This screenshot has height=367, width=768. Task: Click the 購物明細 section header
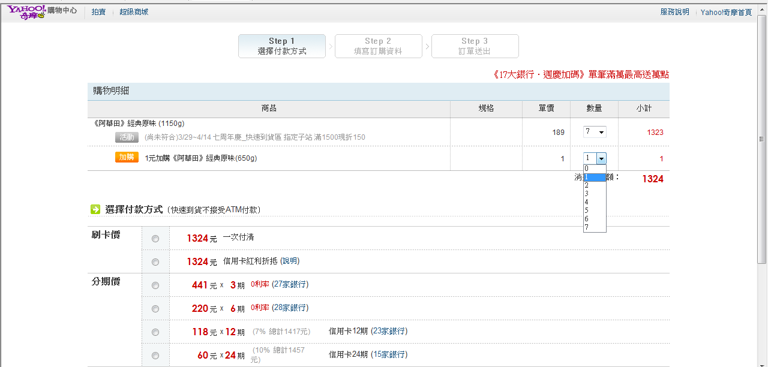click(x=379, y=91)
